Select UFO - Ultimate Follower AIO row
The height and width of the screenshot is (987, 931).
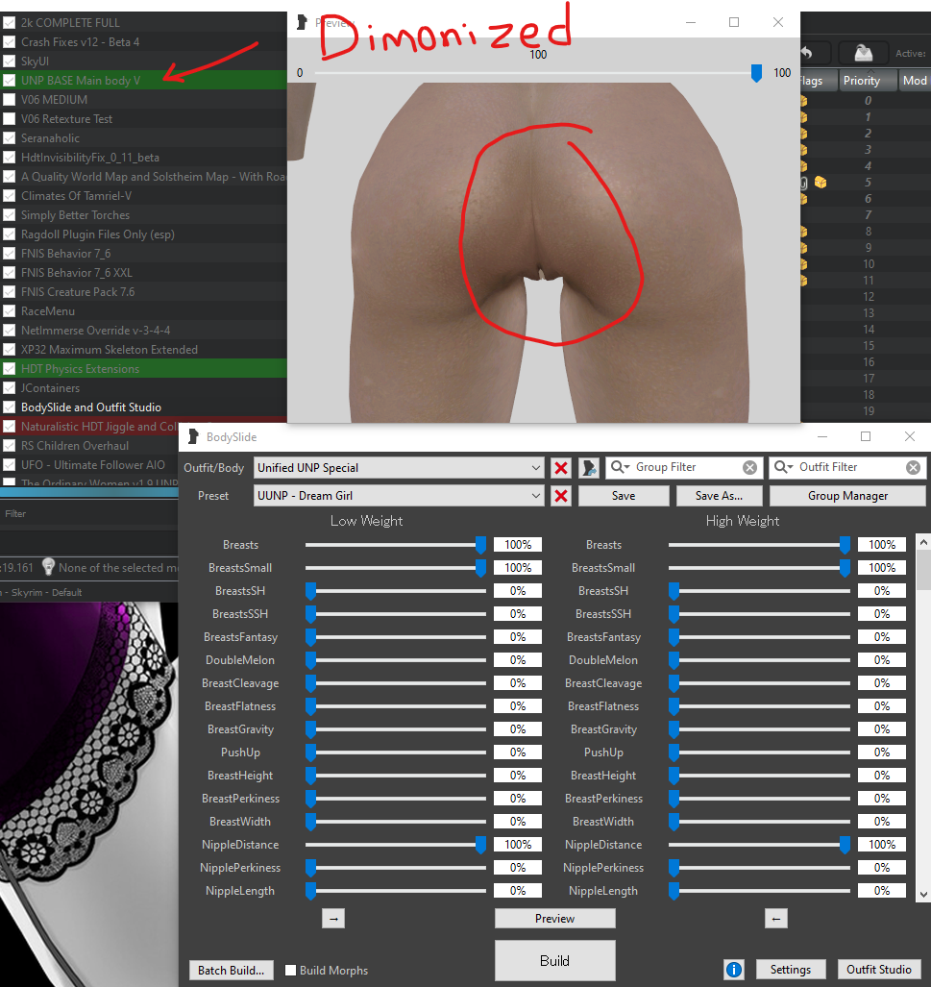coord(89,465)
